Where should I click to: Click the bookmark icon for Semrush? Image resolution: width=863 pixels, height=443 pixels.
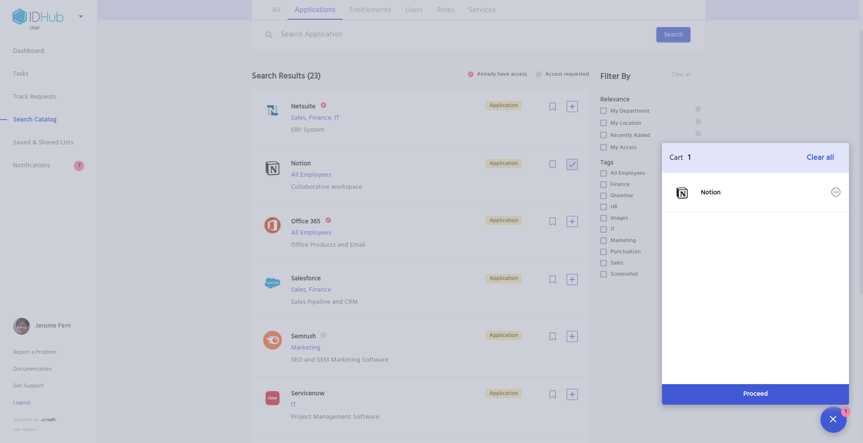pos(552,336)
